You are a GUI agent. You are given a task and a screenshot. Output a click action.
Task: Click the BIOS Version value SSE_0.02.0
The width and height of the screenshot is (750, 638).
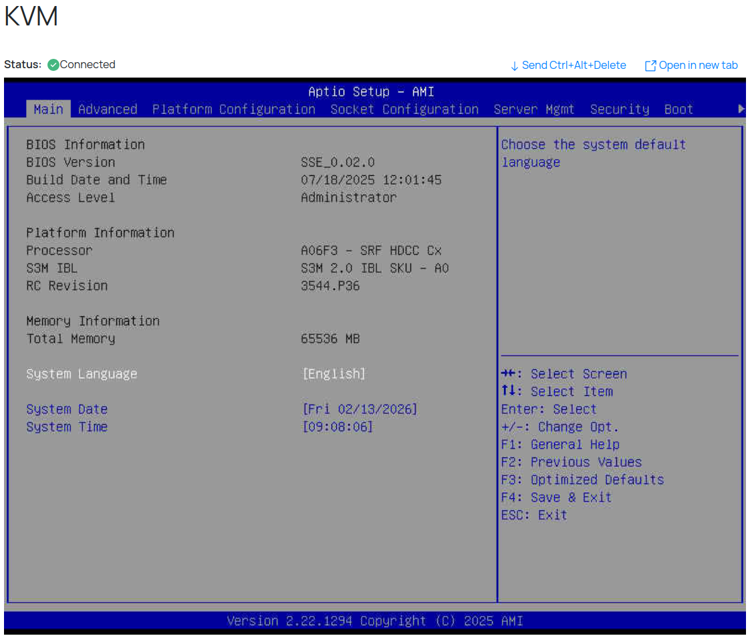coord(338,163)
